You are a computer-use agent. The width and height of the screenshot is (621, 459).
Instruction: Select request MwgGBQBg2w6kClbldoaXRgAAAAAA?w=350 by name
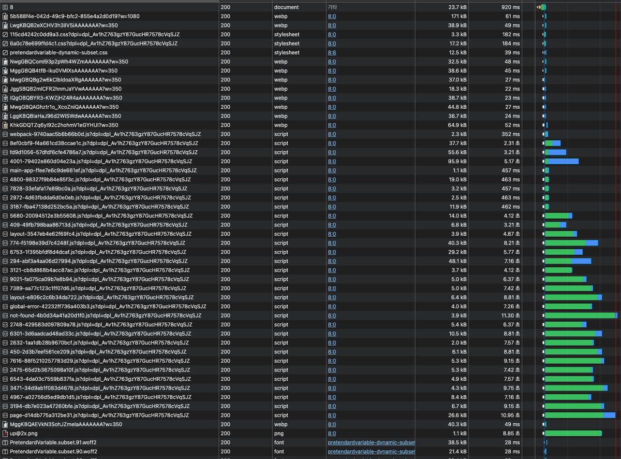click(66, 80)
